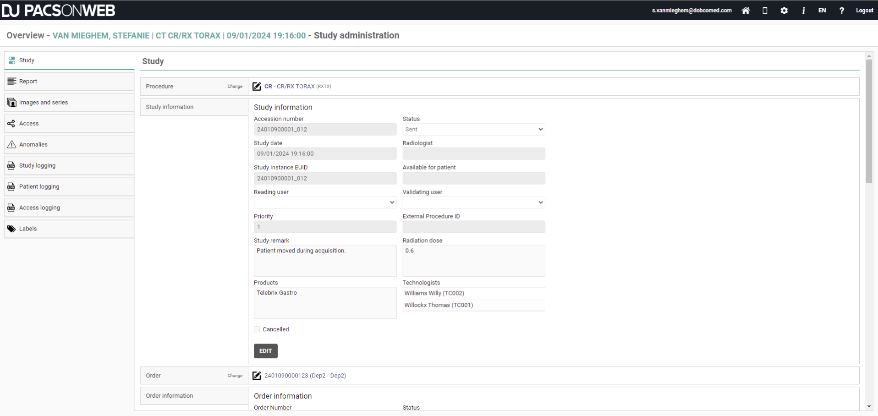Viewport: 878px width, 416px height.
Task: Open the Status dropdown showing Sent
Action: pos(474,129)
